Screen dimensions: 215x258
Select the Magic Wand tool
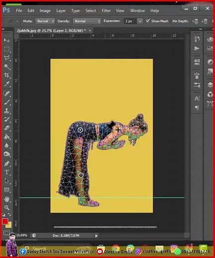tap(6, 66)
